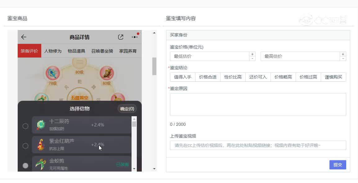
Task: Choose 价格过高 conclusion option
Action: click(x=308, y=77)
